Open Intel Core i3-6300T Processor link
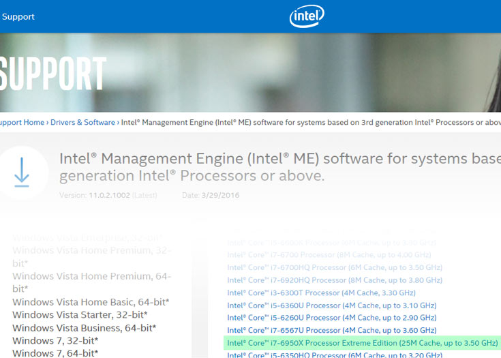The image size is (501, 358). pyautogui.click(x=321, y=293)
